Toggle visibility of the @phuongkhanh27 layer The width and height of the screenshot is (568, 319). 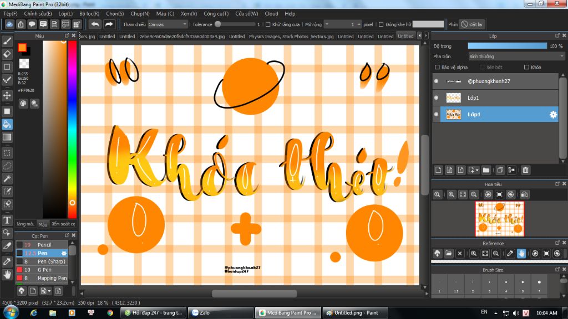click(436, 81)
